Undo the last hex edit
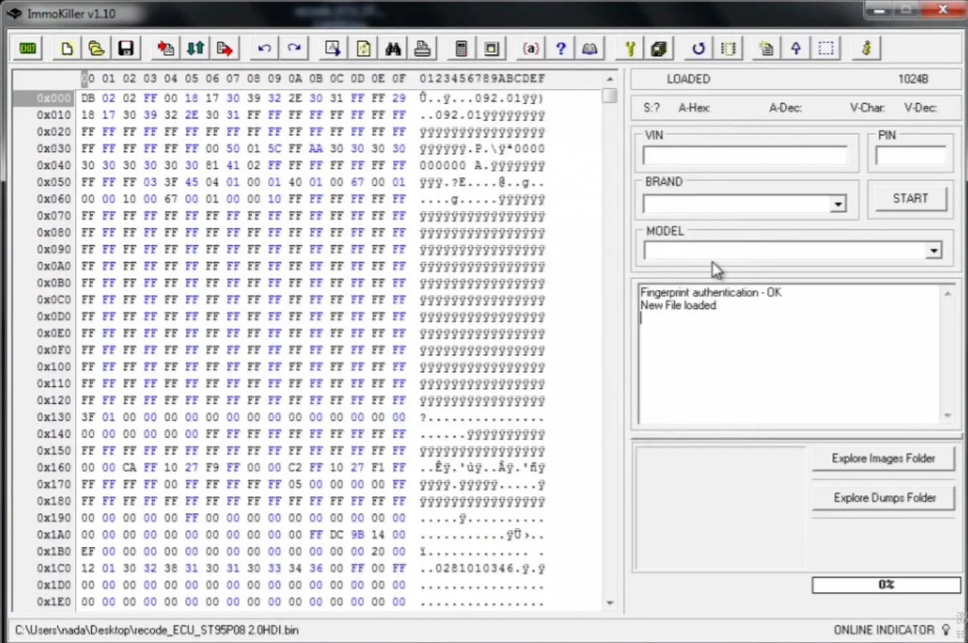Viewport: 968px width, 643px height. 263,48
